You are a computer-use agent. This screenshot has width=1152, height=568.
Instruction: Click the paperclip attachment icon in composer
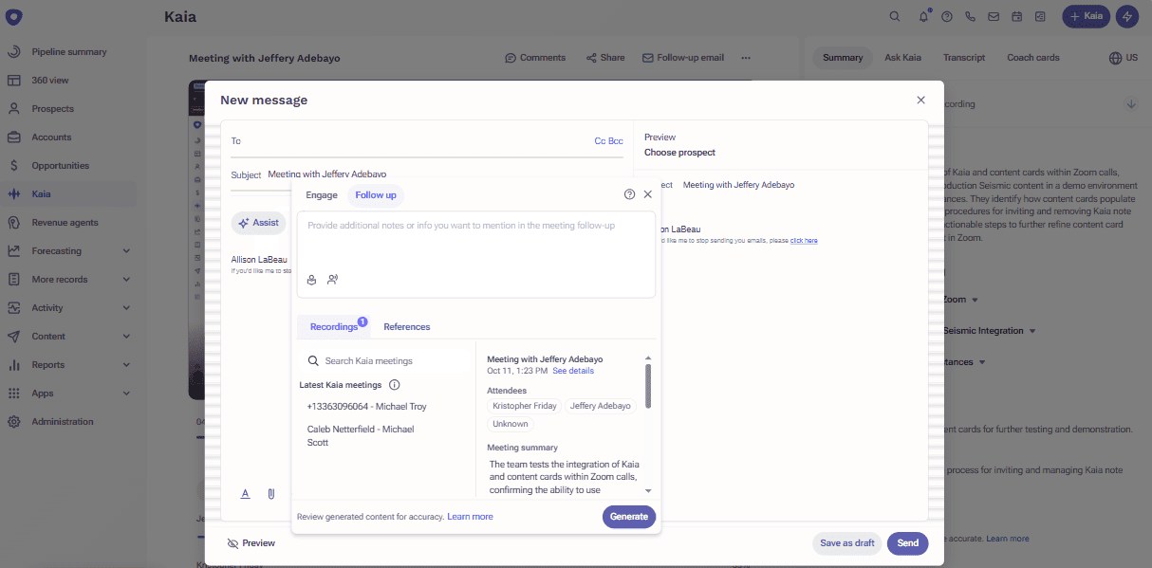pyautogui.click(x=270, y=493)
